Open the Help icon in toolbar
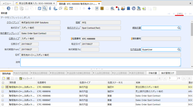This screenshot has height=107, width=193. pyautogui.click(x=8, y=8)
